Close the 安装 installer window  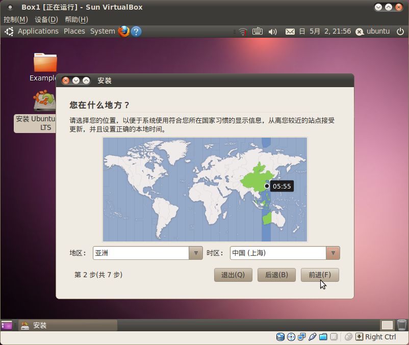pos(66,81)
